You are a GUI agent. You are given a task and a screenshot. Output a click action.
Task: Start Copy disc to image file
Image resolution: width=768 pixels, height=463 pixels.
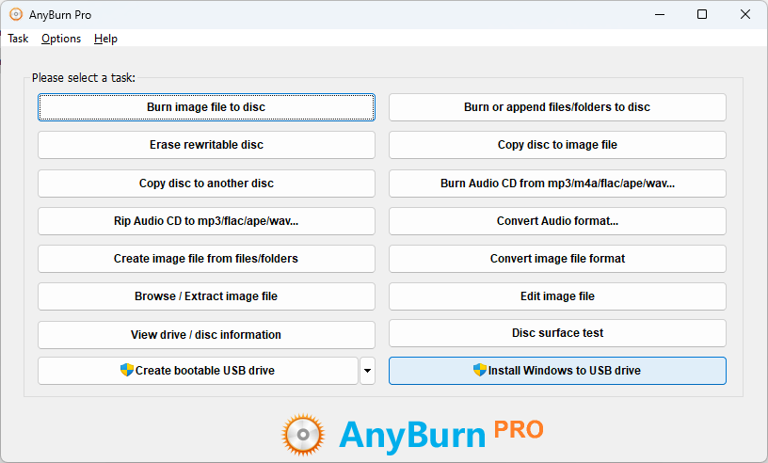pyautogui.click(x=557, y=145)
